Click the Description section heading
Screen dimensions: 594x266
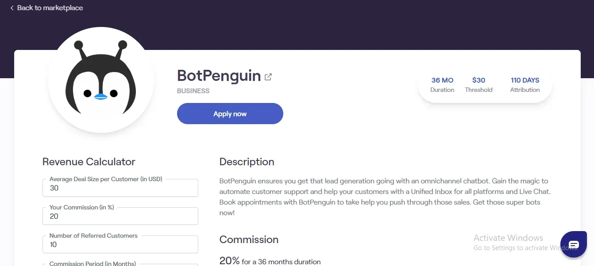click(x=247, y=162)
